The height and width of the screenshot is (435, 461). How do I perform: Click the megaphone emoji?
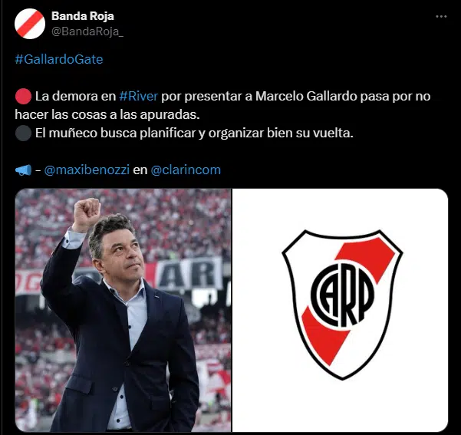click(23, 170)
